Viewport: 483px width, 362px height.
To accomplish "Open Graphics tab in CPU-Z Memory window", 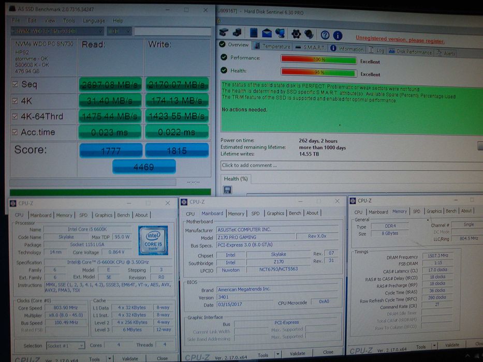I will point(434,211).
